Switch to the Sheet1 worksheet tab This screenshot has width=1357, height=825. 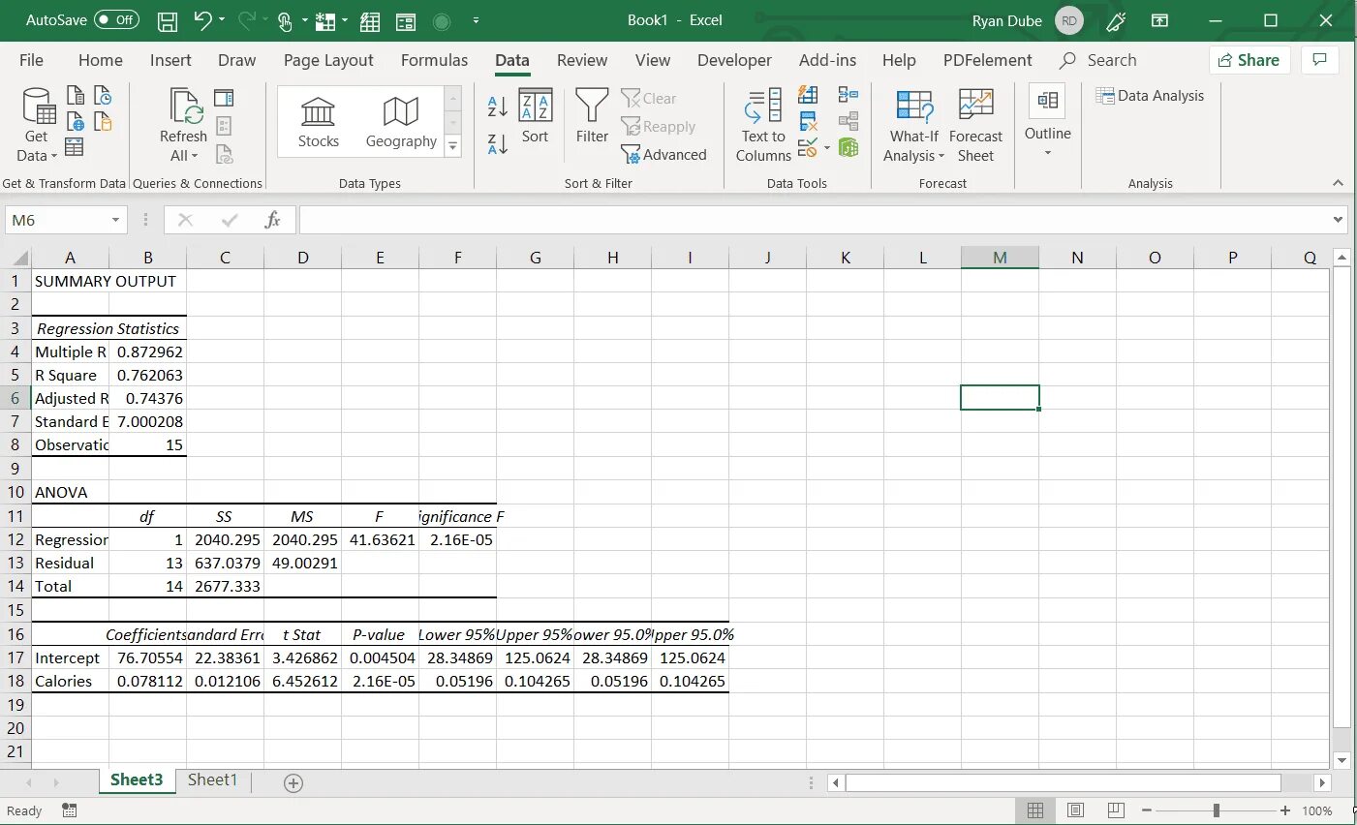[x=212, y=780]
